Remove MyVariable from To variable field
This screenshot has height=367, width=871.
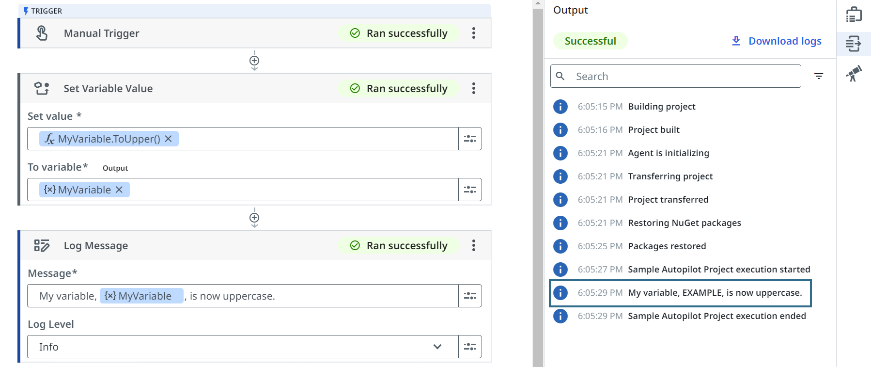point(119,190)
